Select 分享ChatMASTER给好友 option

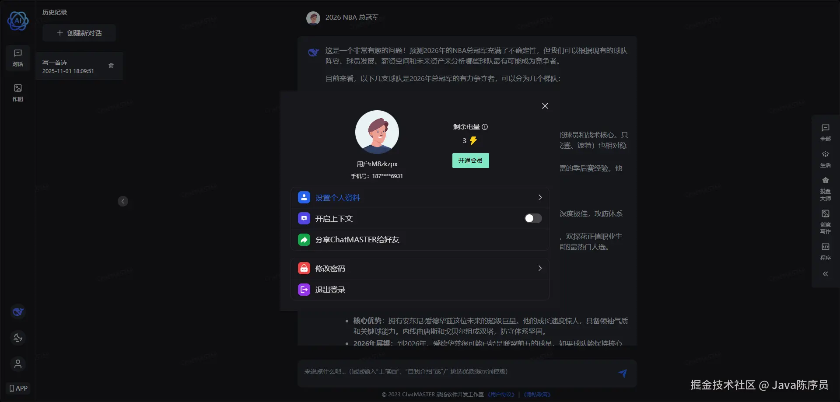coord(420,240)
